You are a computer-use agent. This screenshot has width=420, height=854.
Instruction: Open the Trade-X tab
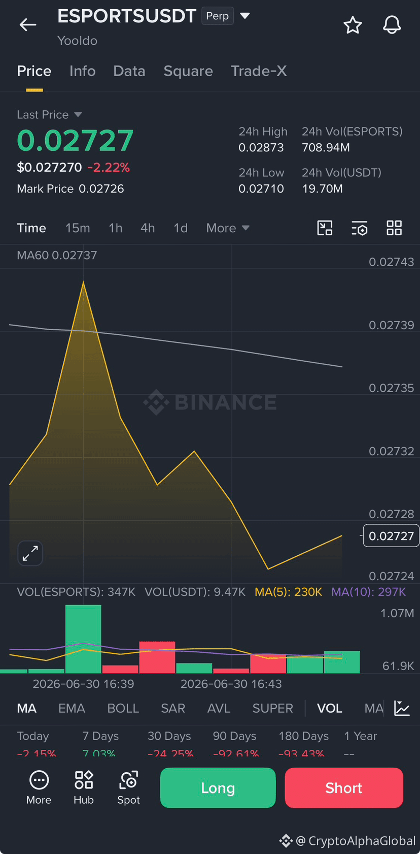point(259,71)
